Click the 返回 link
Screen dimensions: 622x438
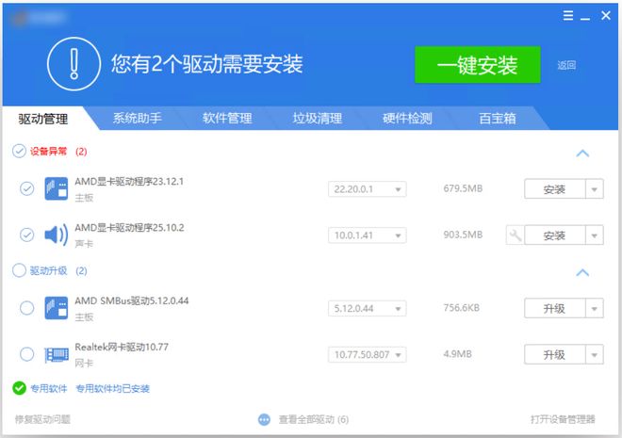566,65
